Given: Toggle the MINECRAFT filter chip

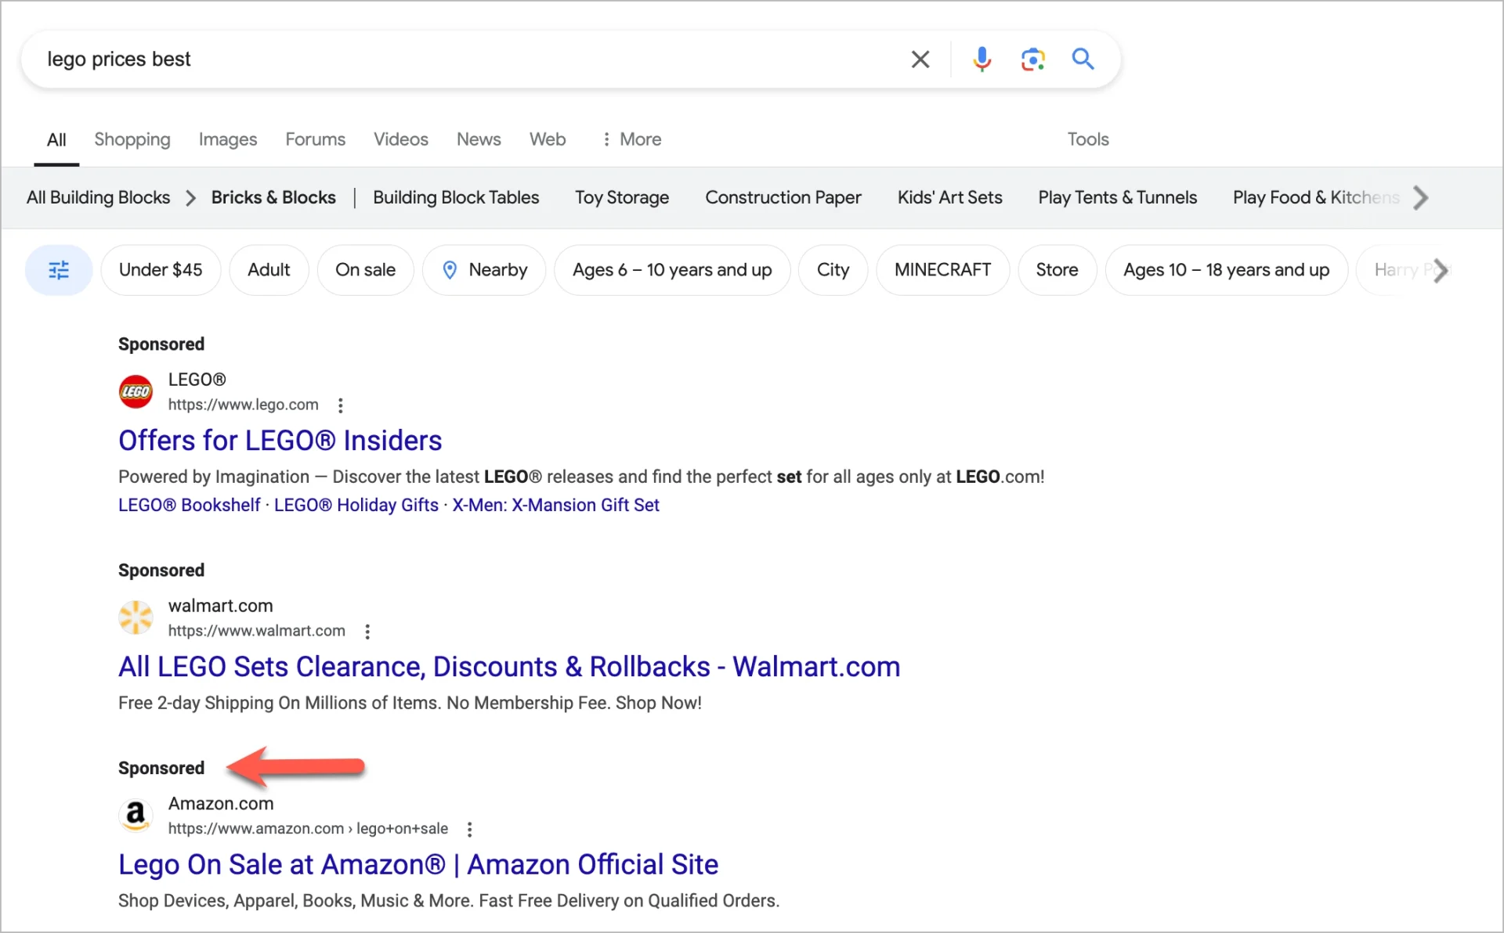Looking at the screenshot, I should click(x=942, y=269).
